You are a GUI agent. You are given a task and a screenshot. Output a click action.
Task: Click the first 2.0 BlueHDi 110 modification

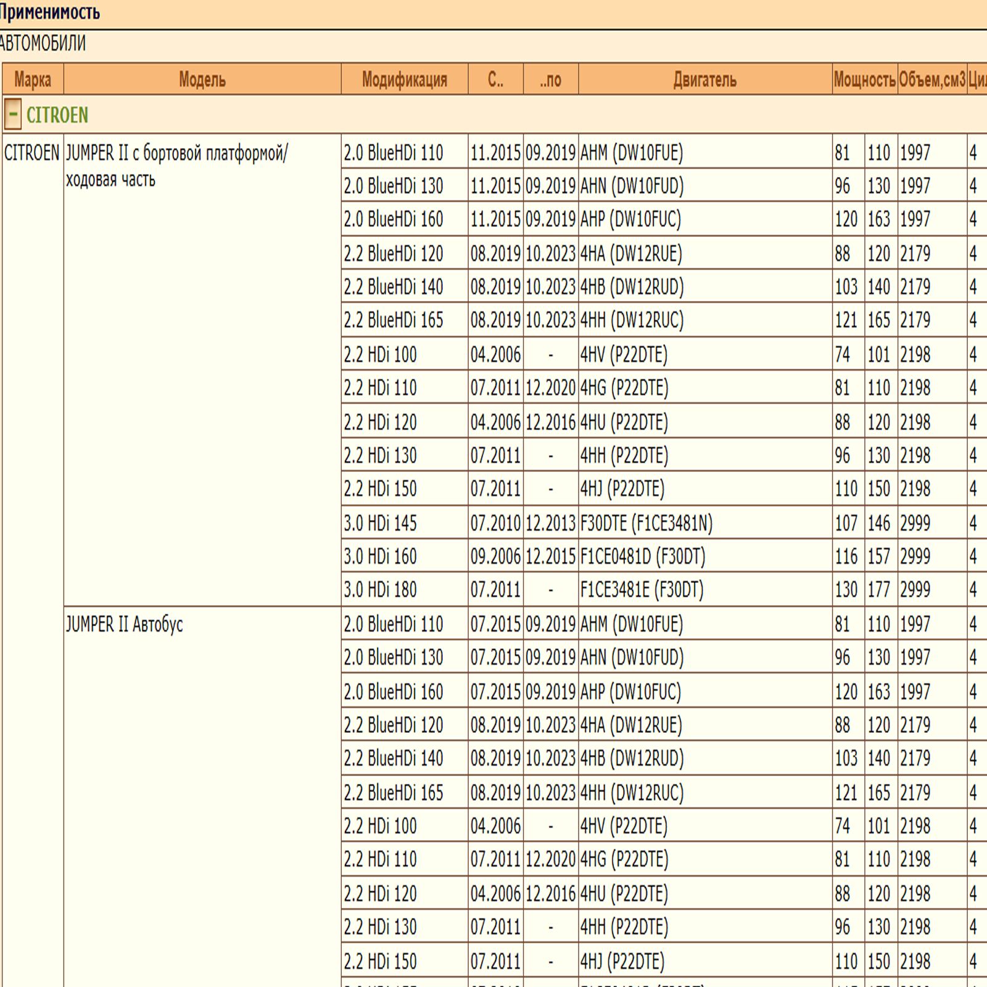click(393, 152)
